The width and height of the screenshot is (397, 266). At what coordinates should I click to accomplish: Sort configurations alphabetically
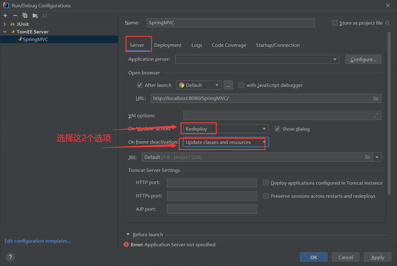point(45,15)
